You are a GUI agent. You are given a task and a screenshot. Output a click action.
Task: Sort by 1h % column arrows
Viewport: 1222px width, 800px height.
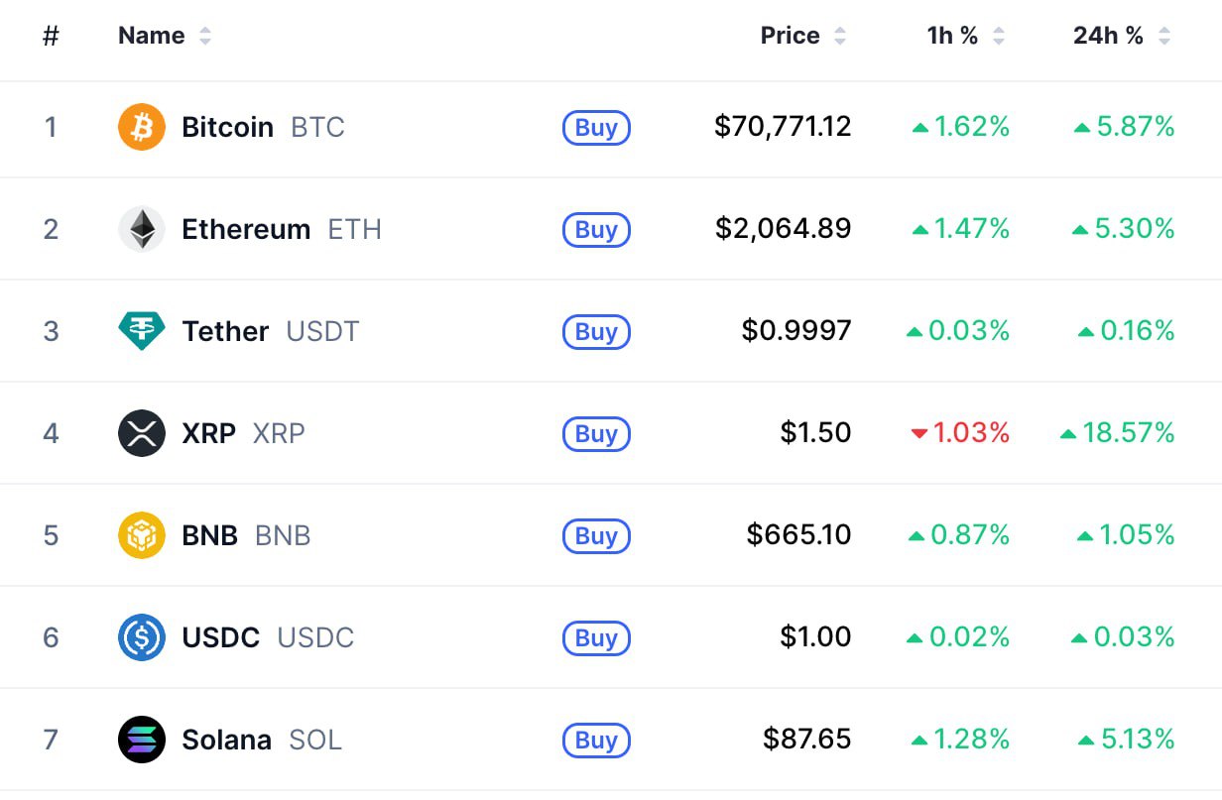999,37
